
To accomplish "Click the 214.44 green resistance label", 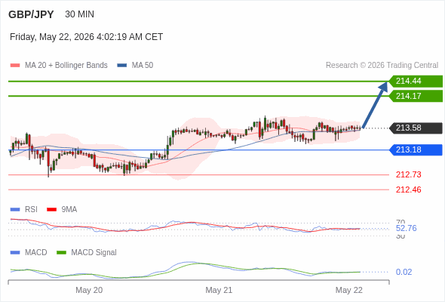I will [416, 82].
